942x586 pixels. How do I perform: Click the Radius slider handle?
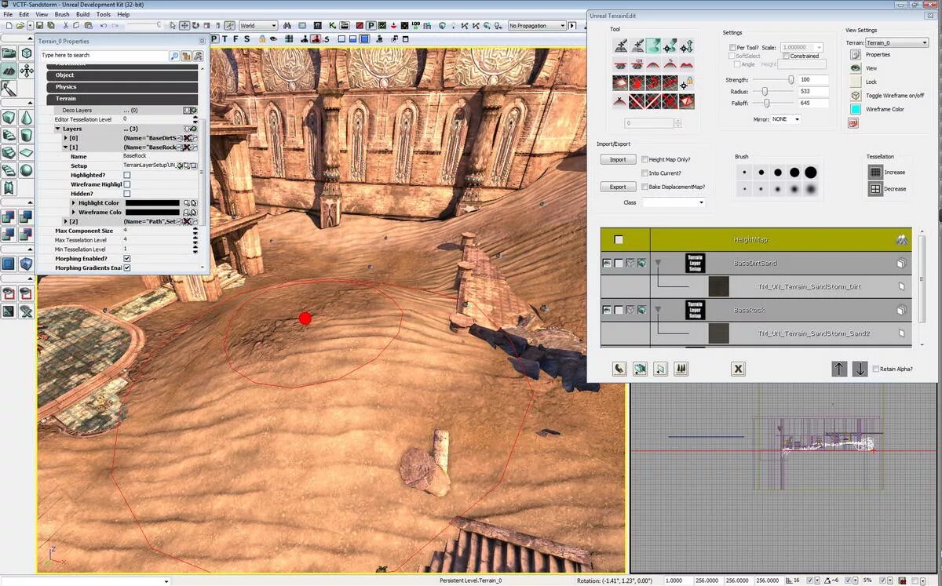coord(765,92)
